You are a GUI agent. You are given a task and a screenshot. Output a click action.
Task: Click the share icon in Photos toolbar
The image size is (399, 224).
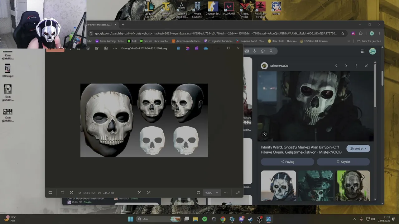97,48
